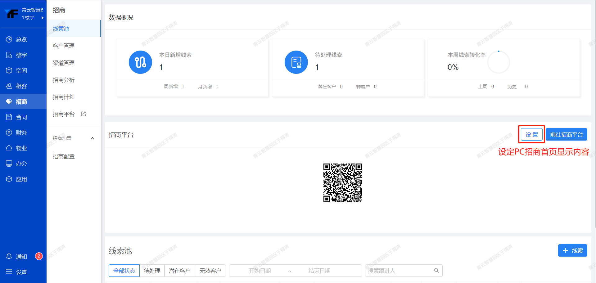Select the 空间 cube icon in sidebar
Viewport: 596px width, 283px height.
pyautogui.click(x=9, y=70)
